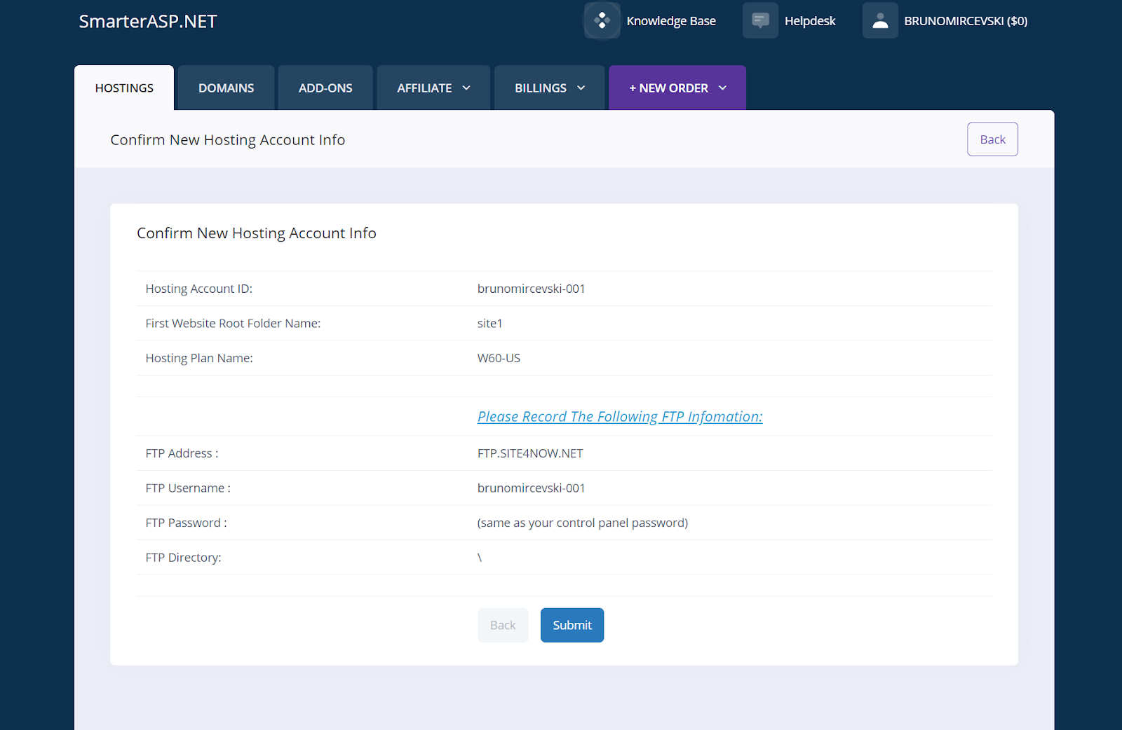Open the Knowledge Base text link
Image resolution: width=1122 pixels, height=730 pixels.
[671, 21]
